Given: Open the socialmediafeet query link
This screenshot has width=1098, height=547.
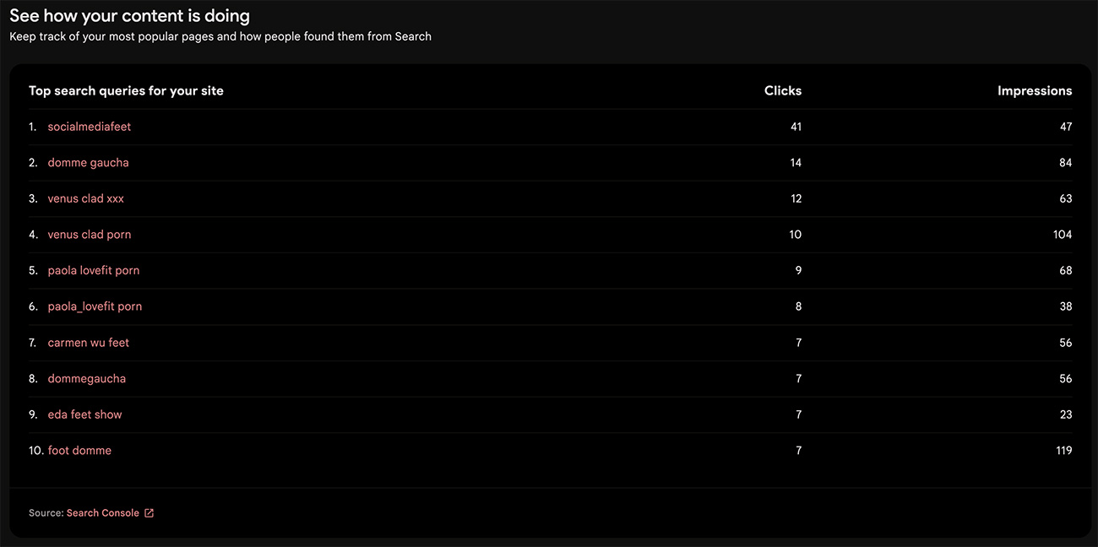Looking at the screenshot, I should click(90, 127).
